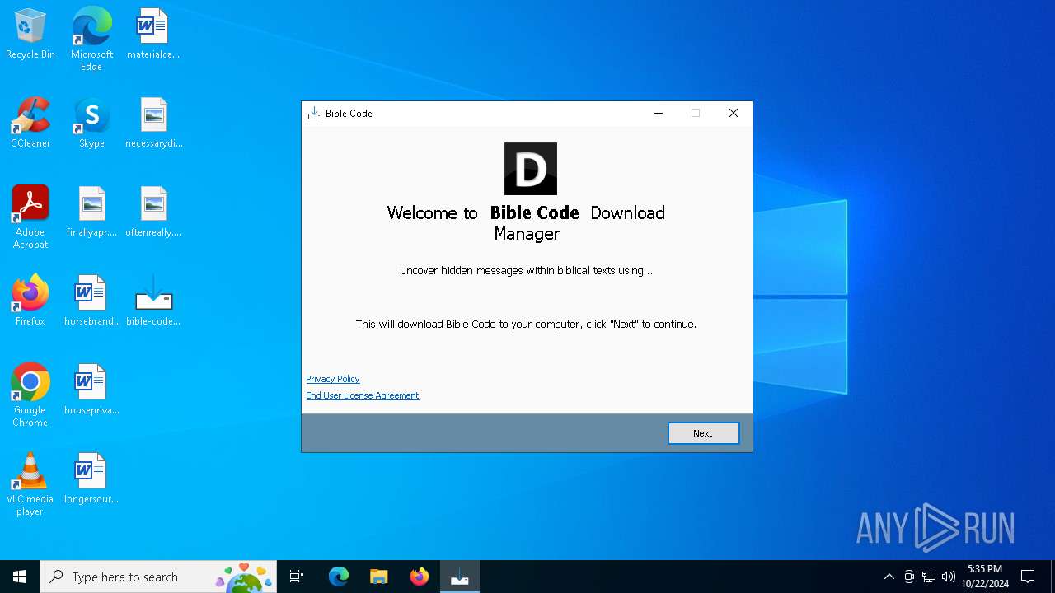This screenshot has height=593, width=1055.
Task: Click the Bible Code installer taskbar button
Action: tap(460, 577)
